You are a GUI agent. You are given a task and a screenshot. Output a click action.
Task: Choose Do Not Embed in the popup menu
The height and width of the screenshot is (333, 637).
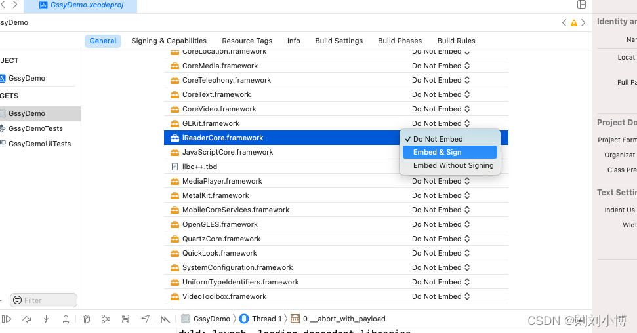point(450,139)
